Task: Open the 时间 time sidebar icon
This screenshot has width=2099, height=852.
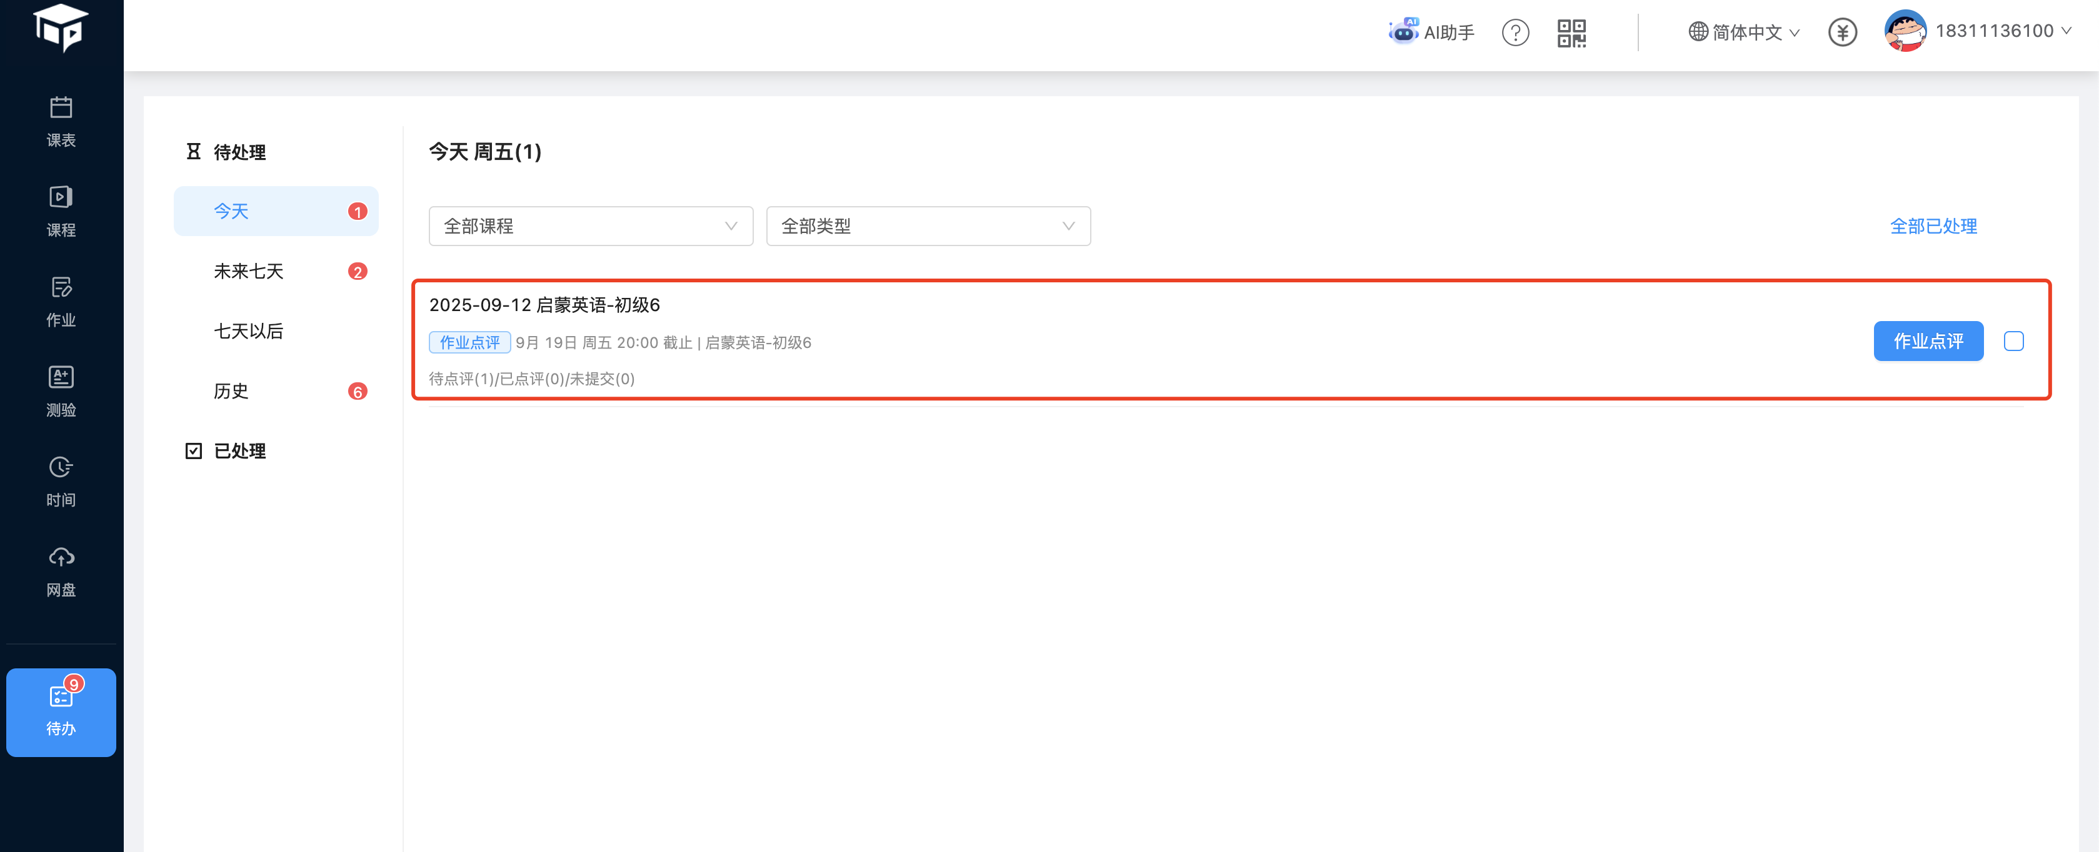Action: (61, 482)
